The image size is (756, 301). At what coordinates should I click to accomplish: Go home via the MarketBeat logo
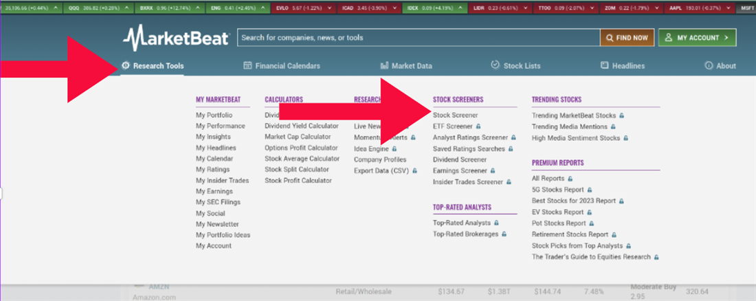pos(176,38)
